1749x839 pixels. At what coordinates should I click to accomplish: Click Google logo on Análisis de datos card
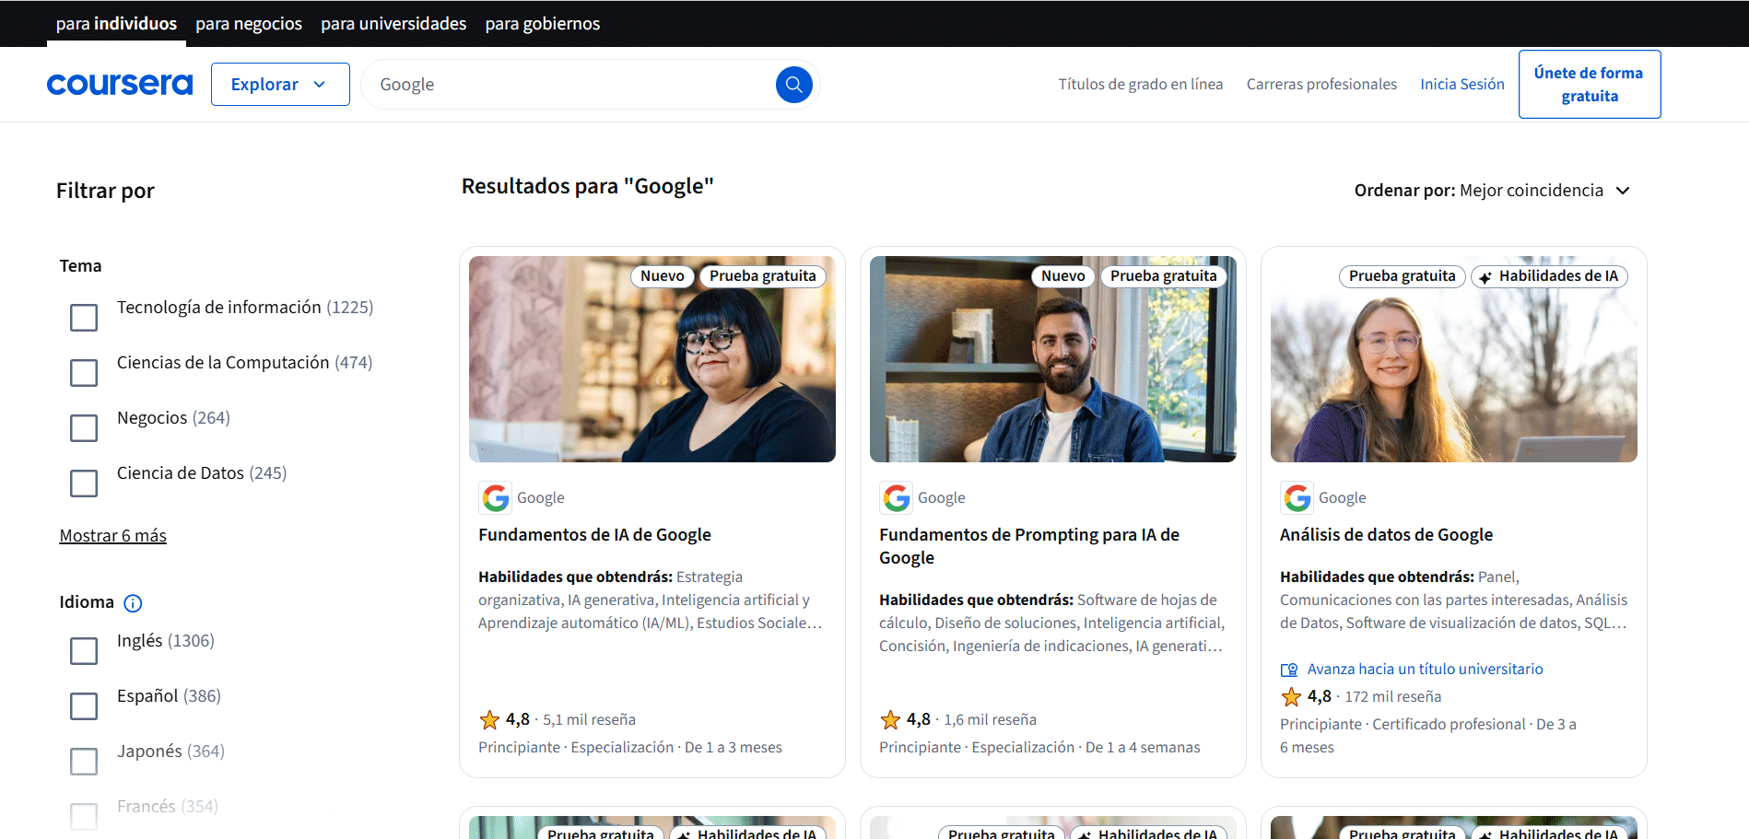[1297, 498]
